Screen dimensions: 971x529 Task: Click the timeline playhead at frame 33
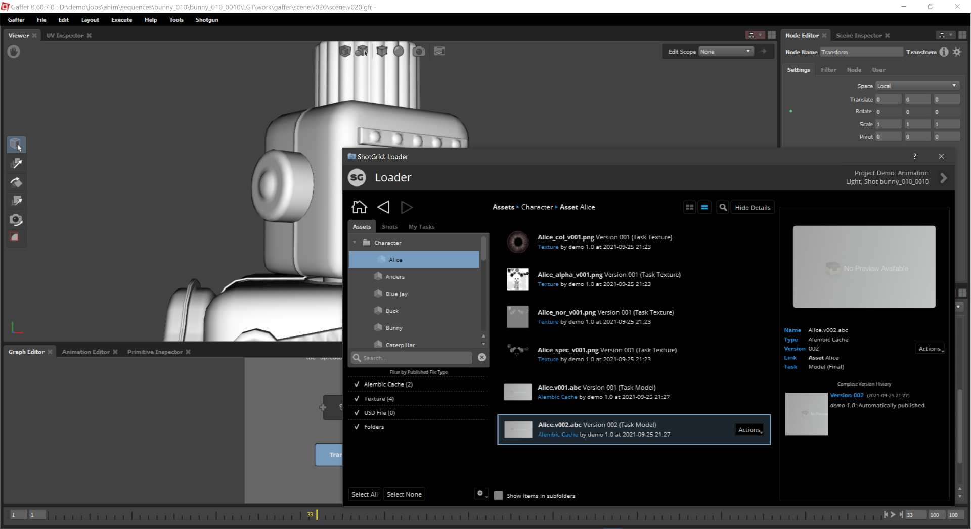point(317,515)
